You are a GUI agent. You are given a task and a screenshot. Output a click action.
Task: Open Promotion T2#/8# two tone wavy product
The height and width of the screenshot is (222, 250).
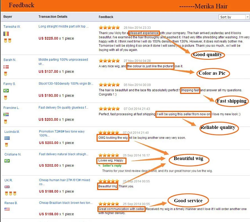[x=62, y=133]
